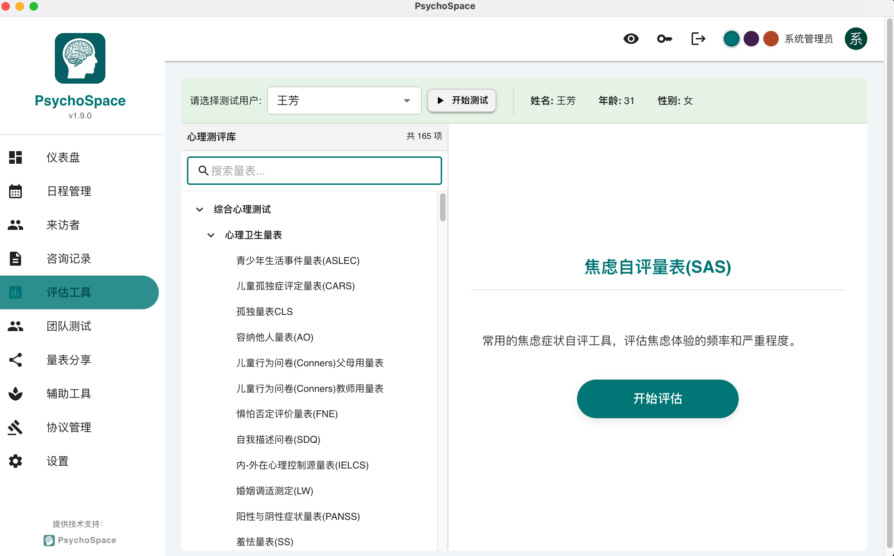Toggle the eye visibility icon

click(x=631, y=39)
